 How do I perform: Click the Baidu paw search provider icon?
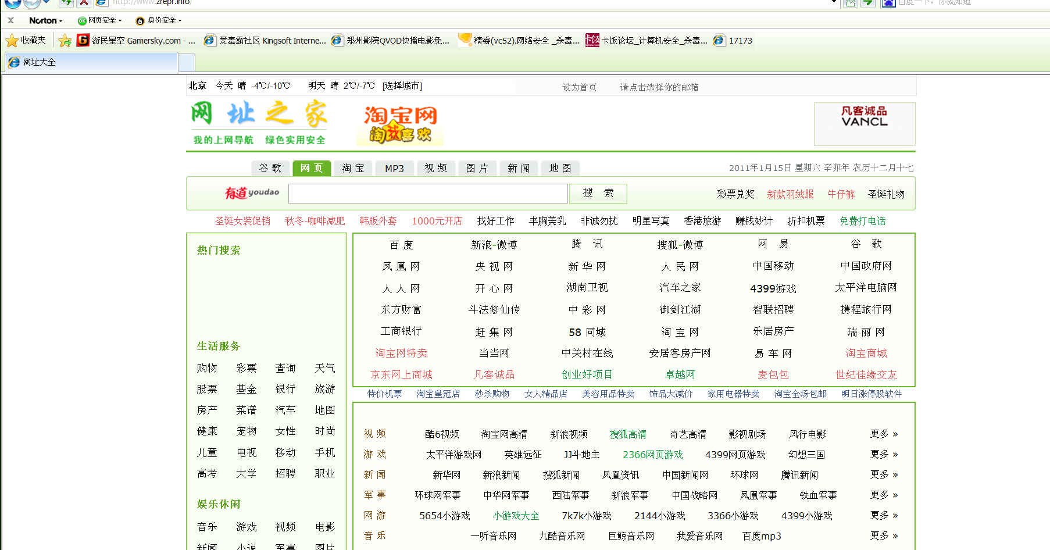[888, 2]
